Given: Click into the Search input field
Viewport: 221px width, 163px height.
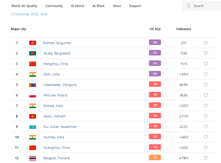Looking at the screenshot, I should pyautogui.click(x=205, y=6).
